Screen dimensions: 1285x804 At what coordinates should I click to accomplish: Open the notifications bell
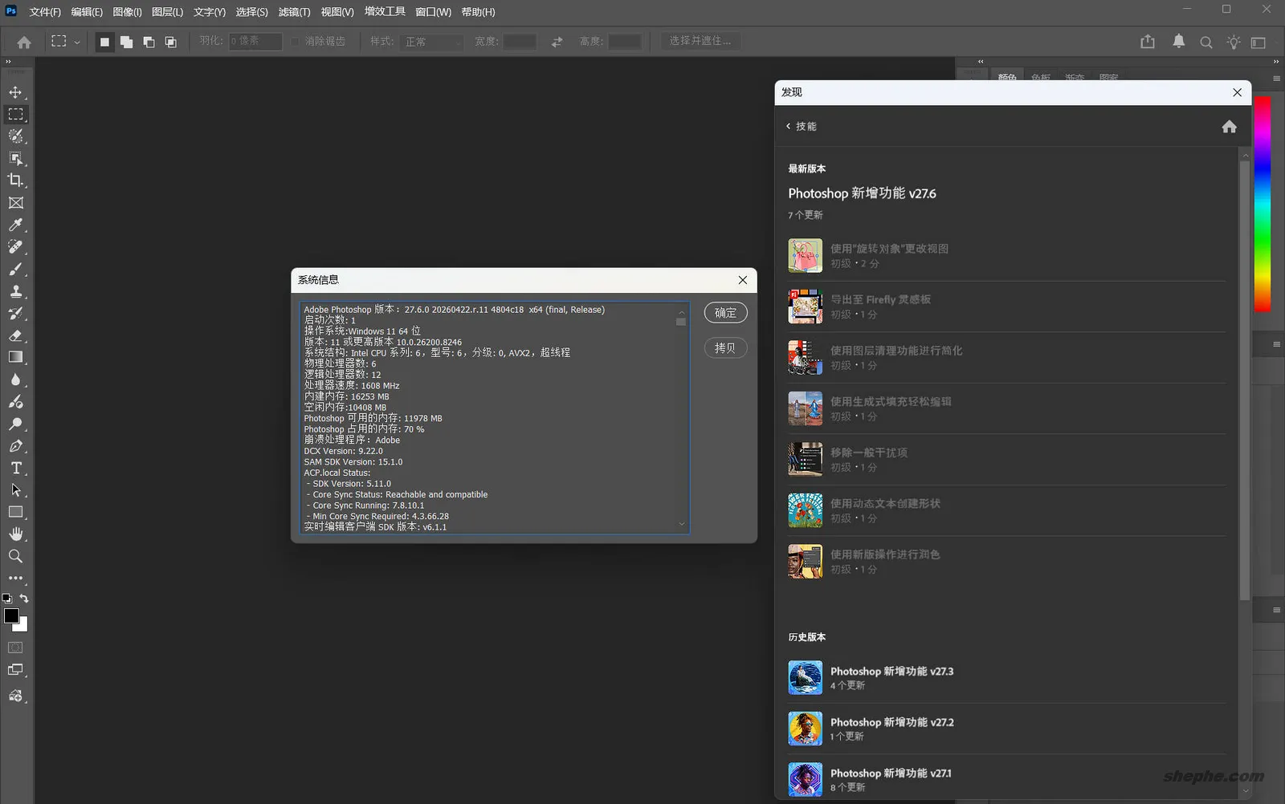(x=1178, y=42)
